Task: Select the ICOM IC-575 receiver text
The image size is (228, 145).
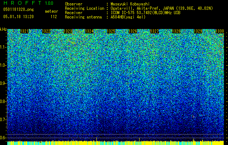Action: 145,13
